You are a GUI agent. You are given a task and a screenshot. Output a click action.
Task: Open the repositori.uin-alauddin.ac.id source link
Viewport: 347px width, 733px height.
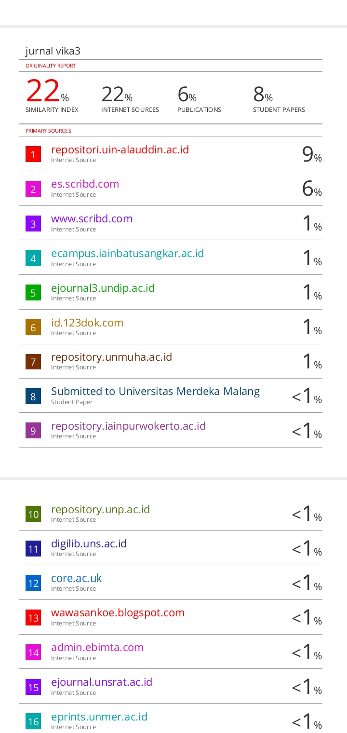coord(120,149)
